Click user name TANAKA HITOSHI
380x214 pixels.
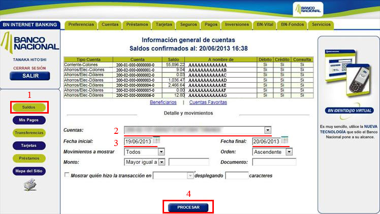coord(29,59)
